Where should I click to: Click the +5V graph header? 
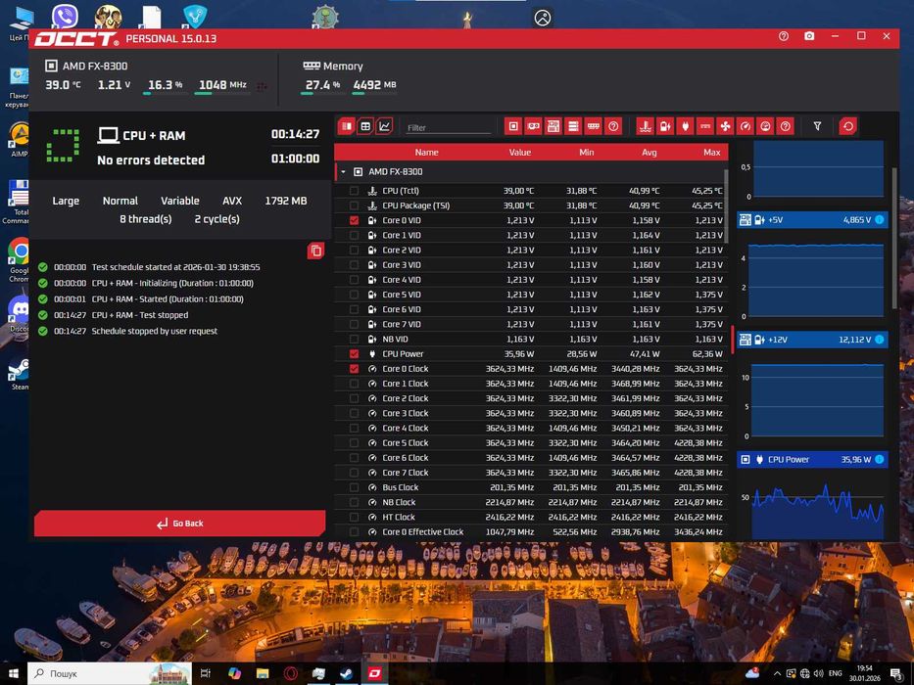[x=812, y=219]
